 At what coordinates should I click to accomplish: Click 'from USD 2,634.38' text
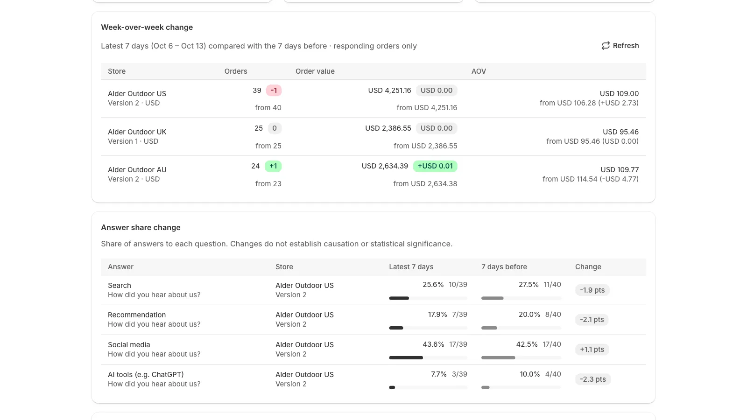(x=425, y=184)
